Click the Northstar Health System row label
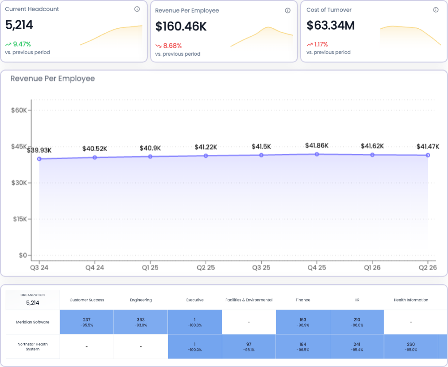448x367 pixels. 33,347
